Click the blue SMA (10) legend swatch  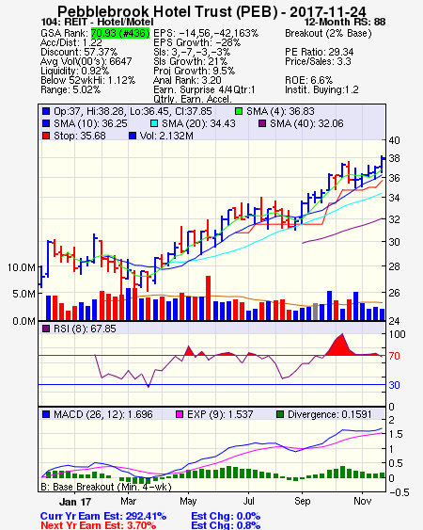pos(46,123)
